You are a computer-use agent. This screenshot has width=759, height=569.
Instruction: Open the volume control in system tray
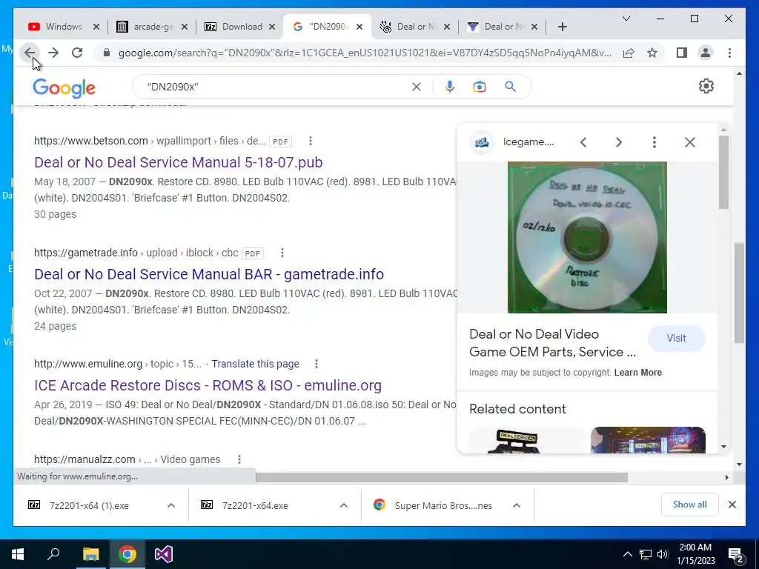[663, 554]
